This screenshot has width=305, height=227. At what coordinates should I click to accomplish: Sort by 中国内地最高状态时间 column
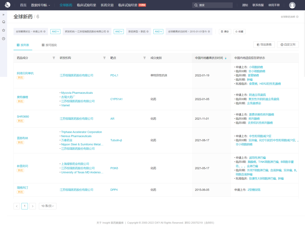(226, 58)
